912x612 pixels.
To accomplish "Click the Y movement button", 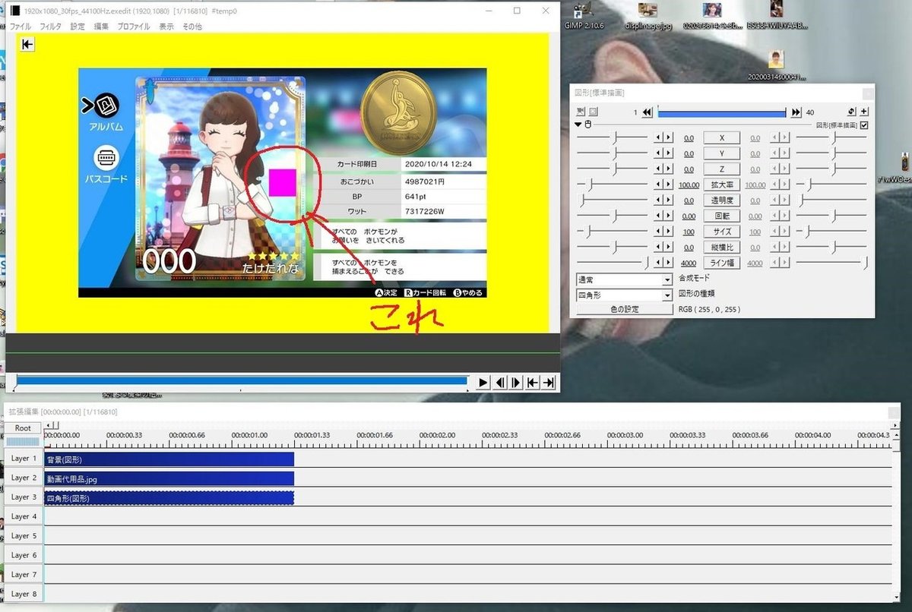I will tap(722, 153).
